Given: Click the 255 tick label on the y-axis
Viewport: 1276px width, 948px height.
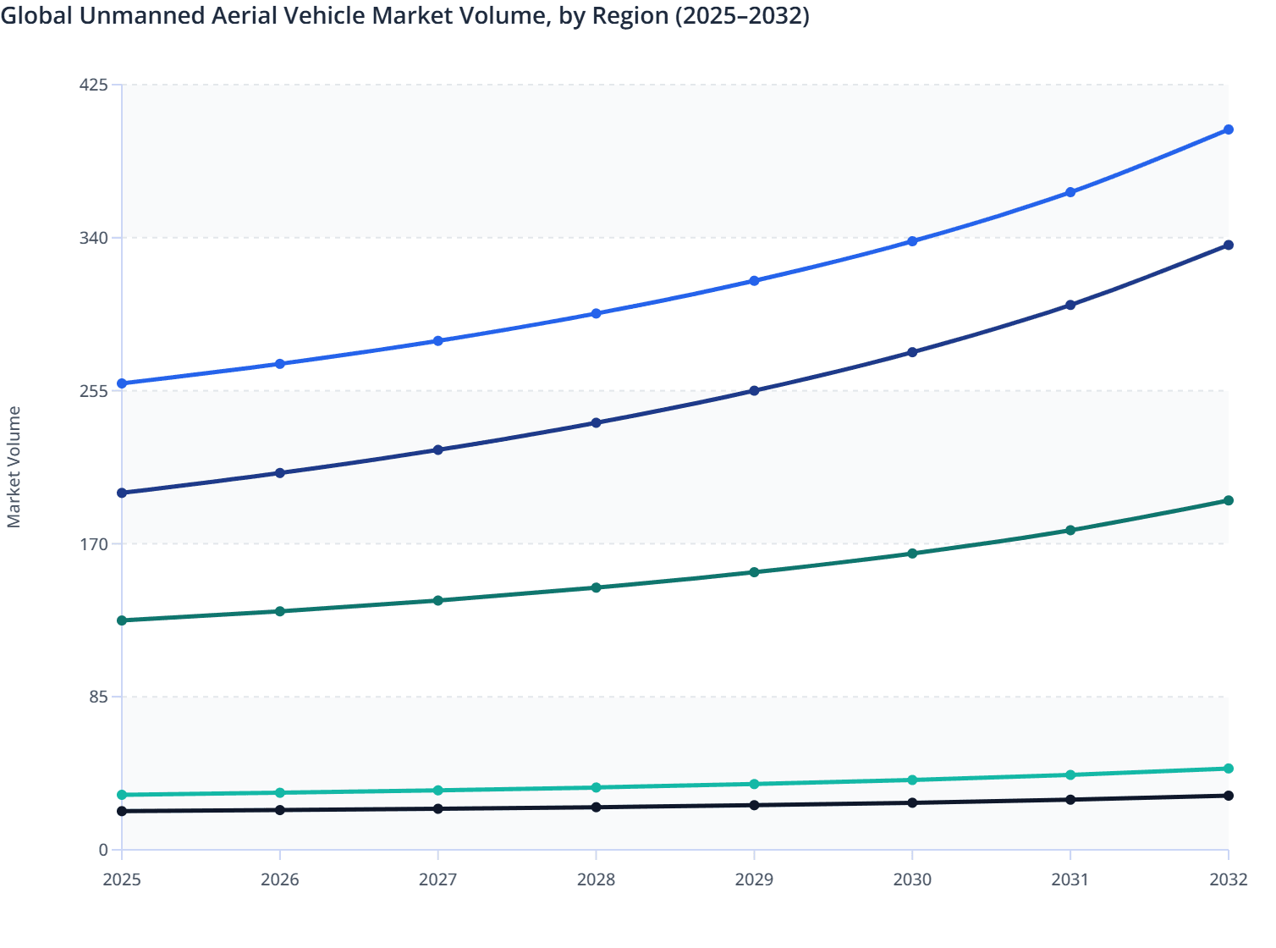Looking at the screenshot, I should pos(96,390).
